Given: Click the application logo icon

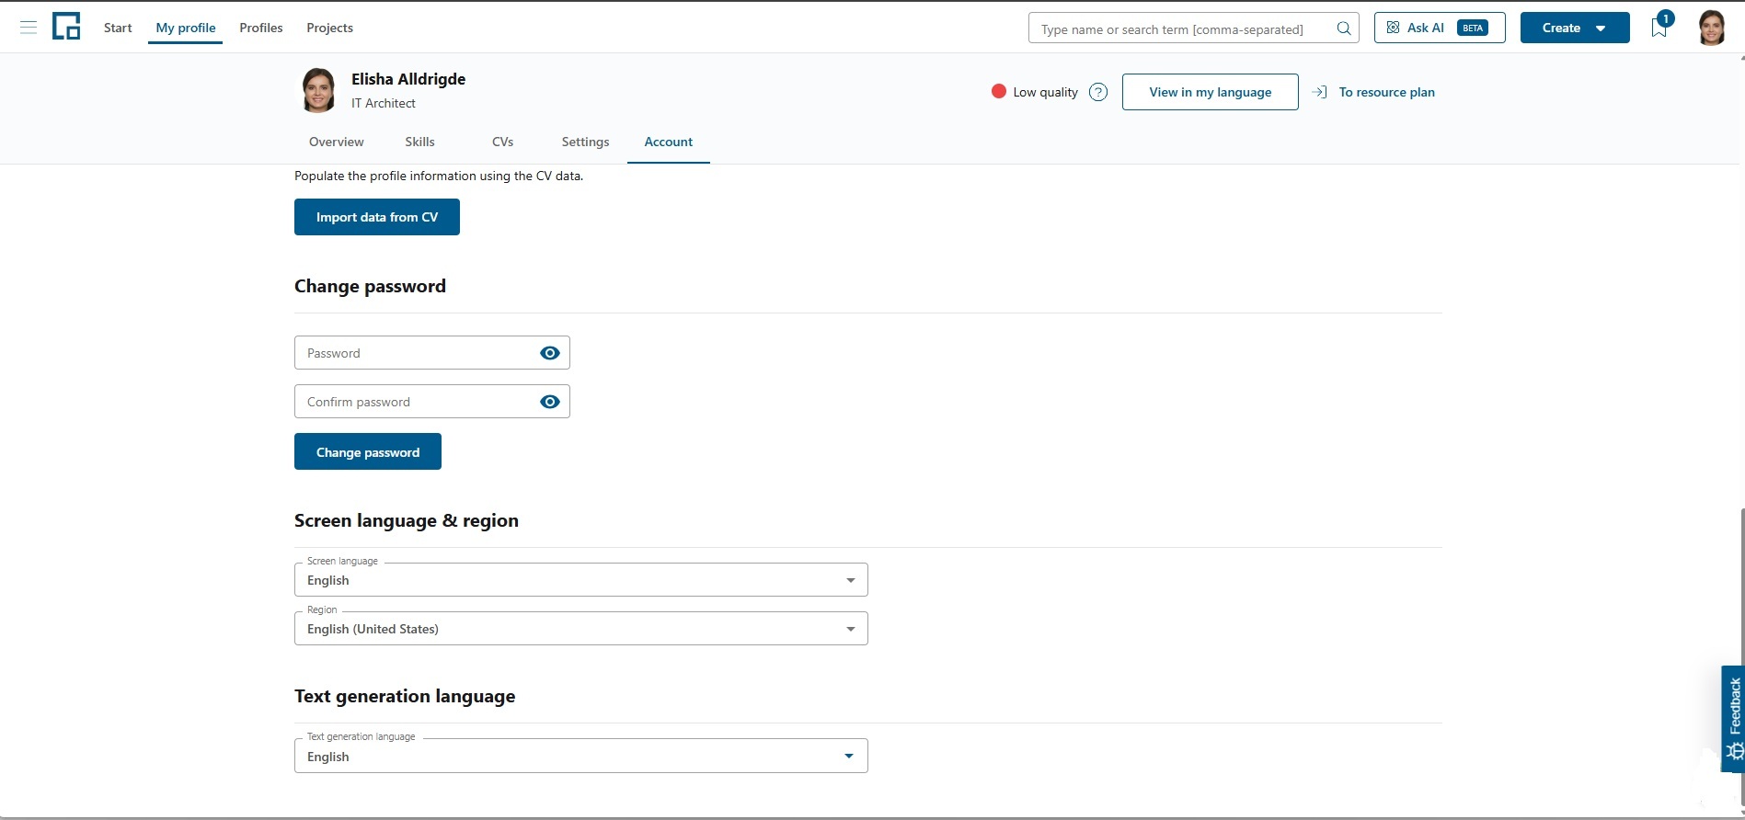Looking at the screenshot, I should (x=66, y=27).
